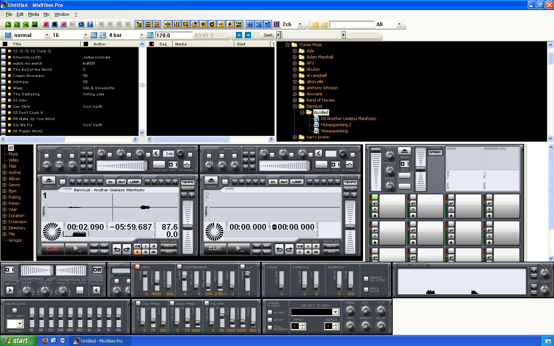Open the File menu
This screenshot has height=346, width=554.
(x=9, y=14)
